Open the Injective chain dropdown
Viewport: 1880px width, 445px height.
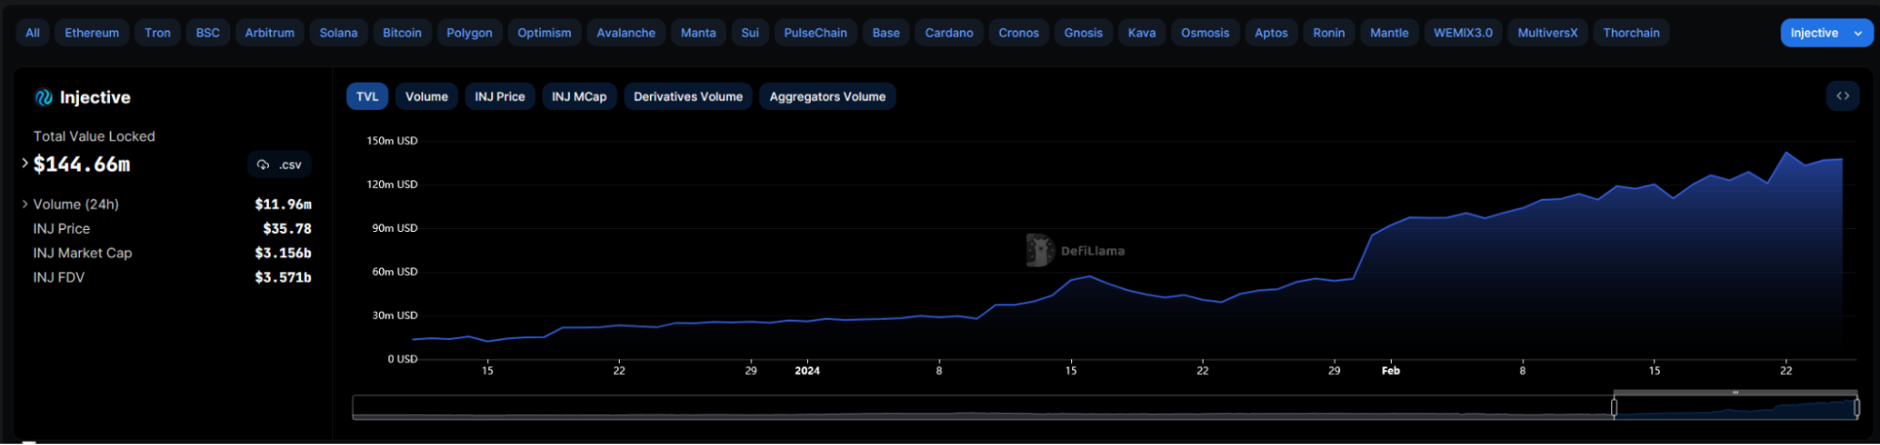[1825, 33]
